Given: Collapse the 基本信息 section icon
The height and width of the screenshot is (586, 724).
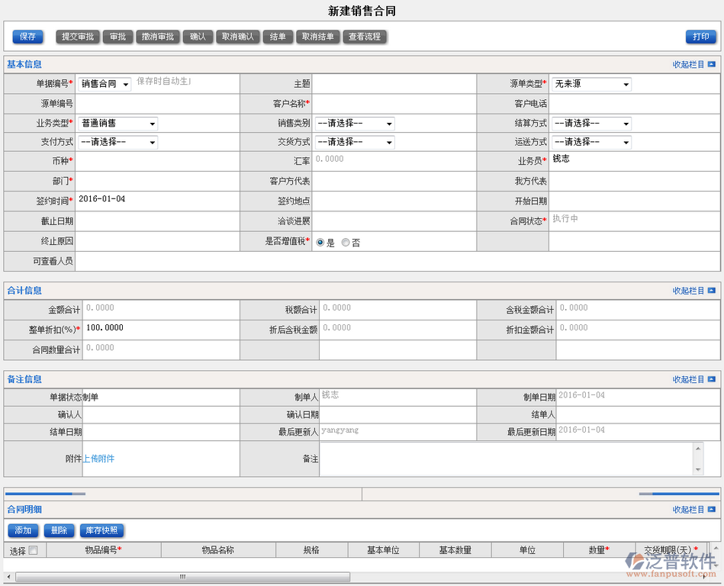Looking at the screenshot, I should click(x=711, y=65).
